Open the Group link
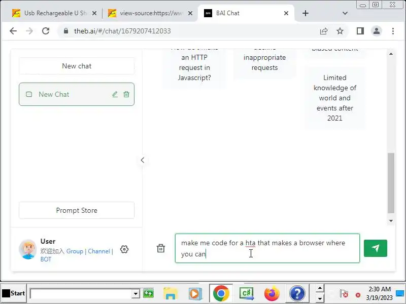The width and height of the screenshot is (406, 304). pyautogui.click(x=75, y=251)
